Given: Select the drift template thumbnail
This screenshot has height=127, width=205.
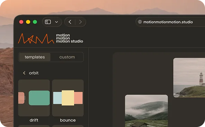Looking at the screenshot, I should click(34, 98).
